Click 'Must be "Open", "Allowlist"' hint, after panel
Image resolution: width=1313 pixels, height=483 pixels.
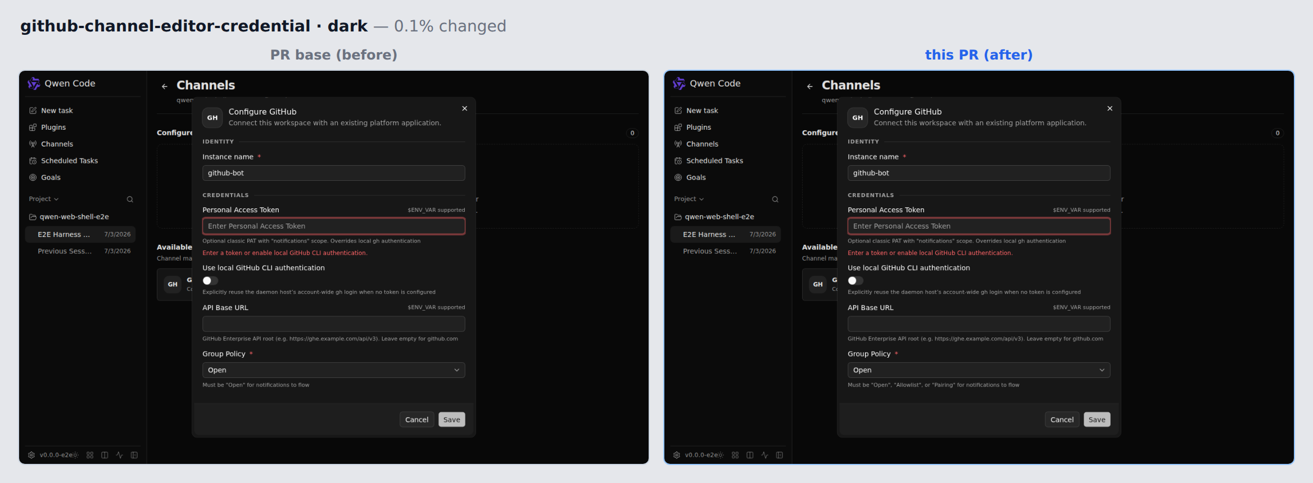click(x=934, y=385)
